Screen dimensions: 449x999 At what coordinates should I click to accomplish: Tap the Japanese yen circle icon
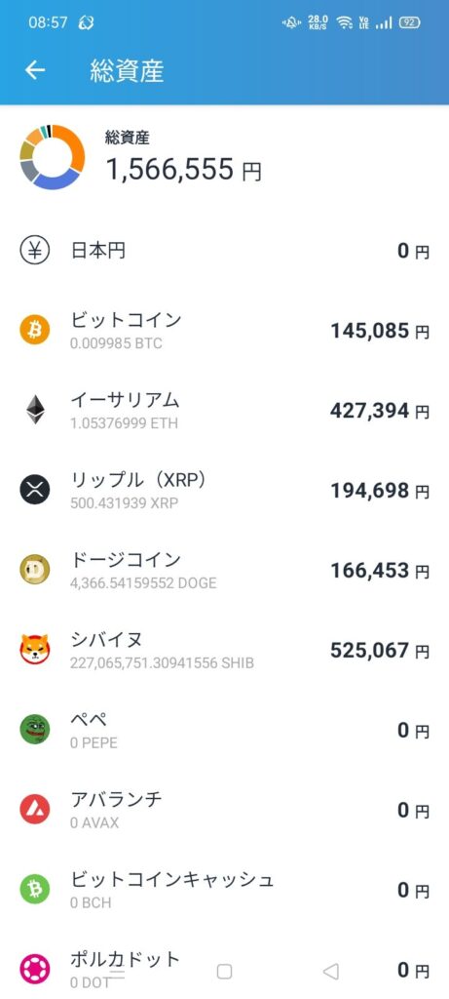click(x=34, y=251)
